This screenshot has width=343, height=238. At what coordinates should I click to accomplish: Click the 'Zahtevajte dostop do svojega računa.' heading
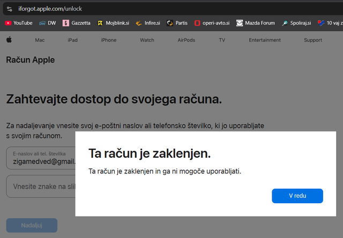tap(114, 99)
